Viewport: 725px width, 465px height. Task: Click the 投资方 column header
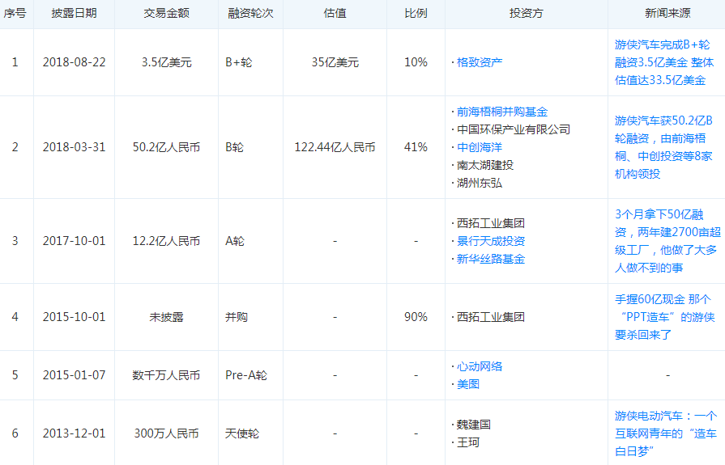coord(527,14)
